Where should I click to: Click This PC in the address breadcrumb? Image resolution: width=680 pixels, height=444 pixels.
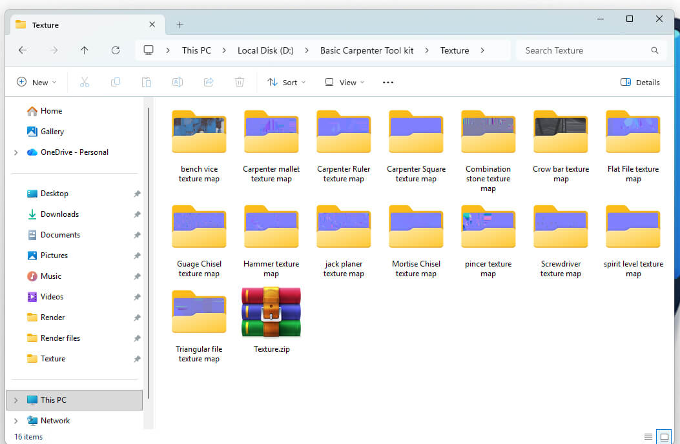[196, 50]
